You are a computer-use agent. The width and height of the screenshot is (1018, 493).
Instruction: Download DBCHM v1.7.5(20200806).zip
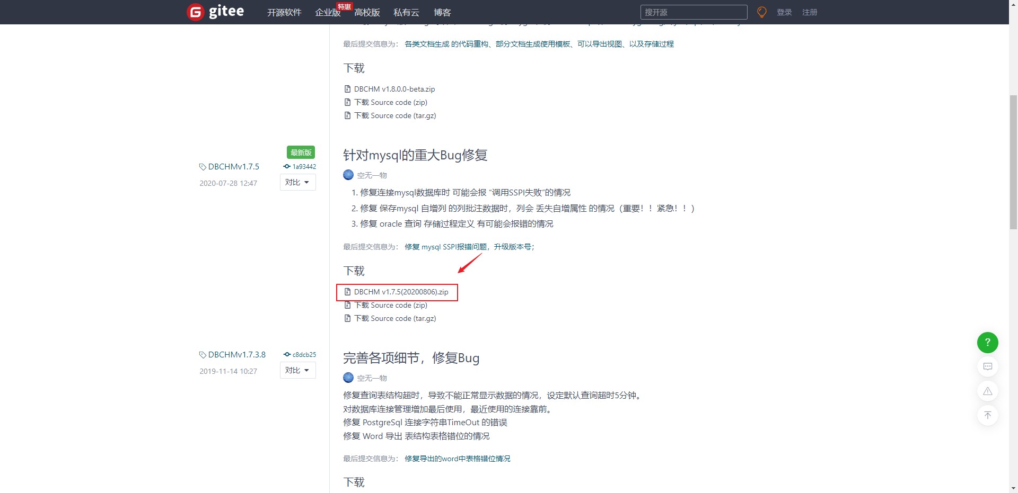(x=401, y=292)
